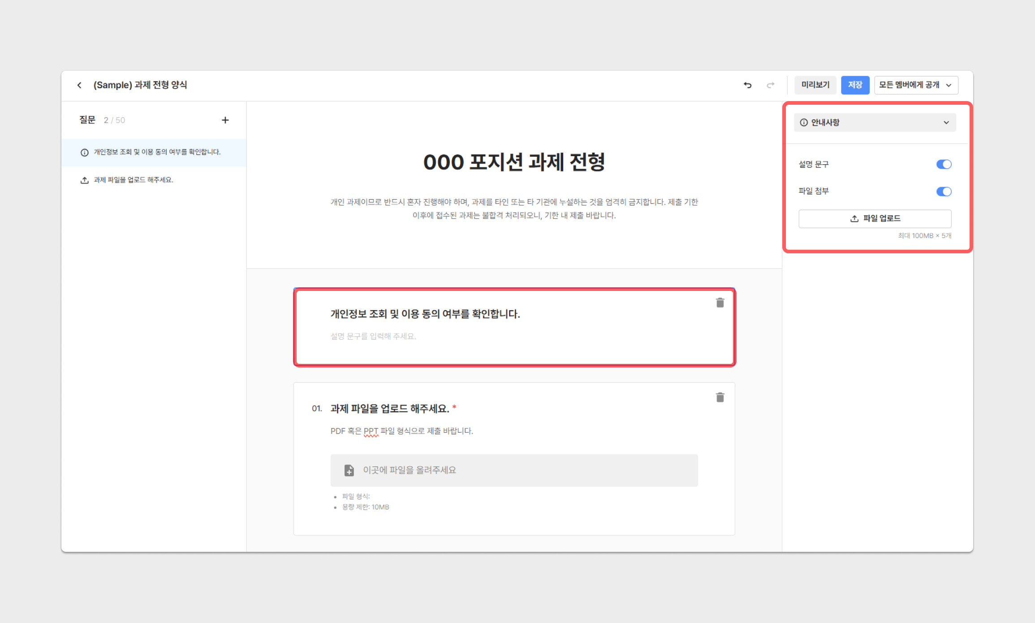Click info icon of first sidebar item
This screenshot has width=1035, height=623.
[84, 153]
